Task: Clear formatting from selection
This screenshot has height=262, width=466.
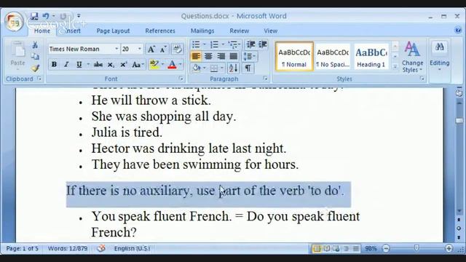Action: pos(177,49)
